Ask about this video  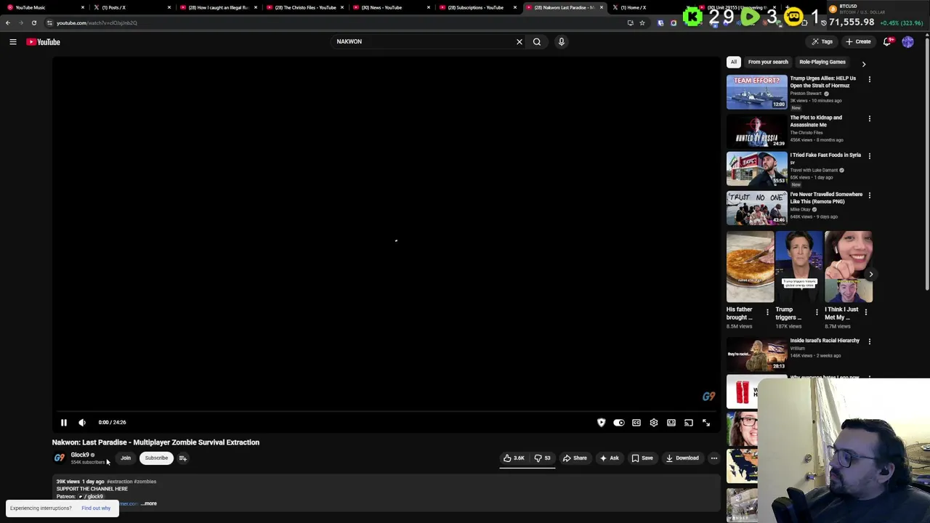610,458
